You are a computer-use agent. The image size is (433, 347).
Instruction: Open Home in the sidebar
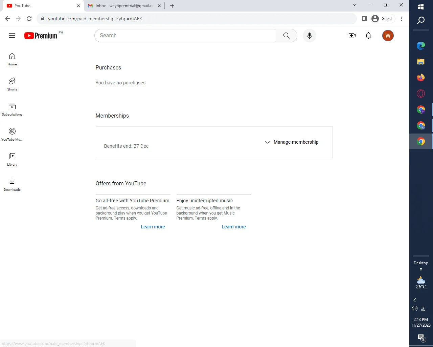pos(12,59)
